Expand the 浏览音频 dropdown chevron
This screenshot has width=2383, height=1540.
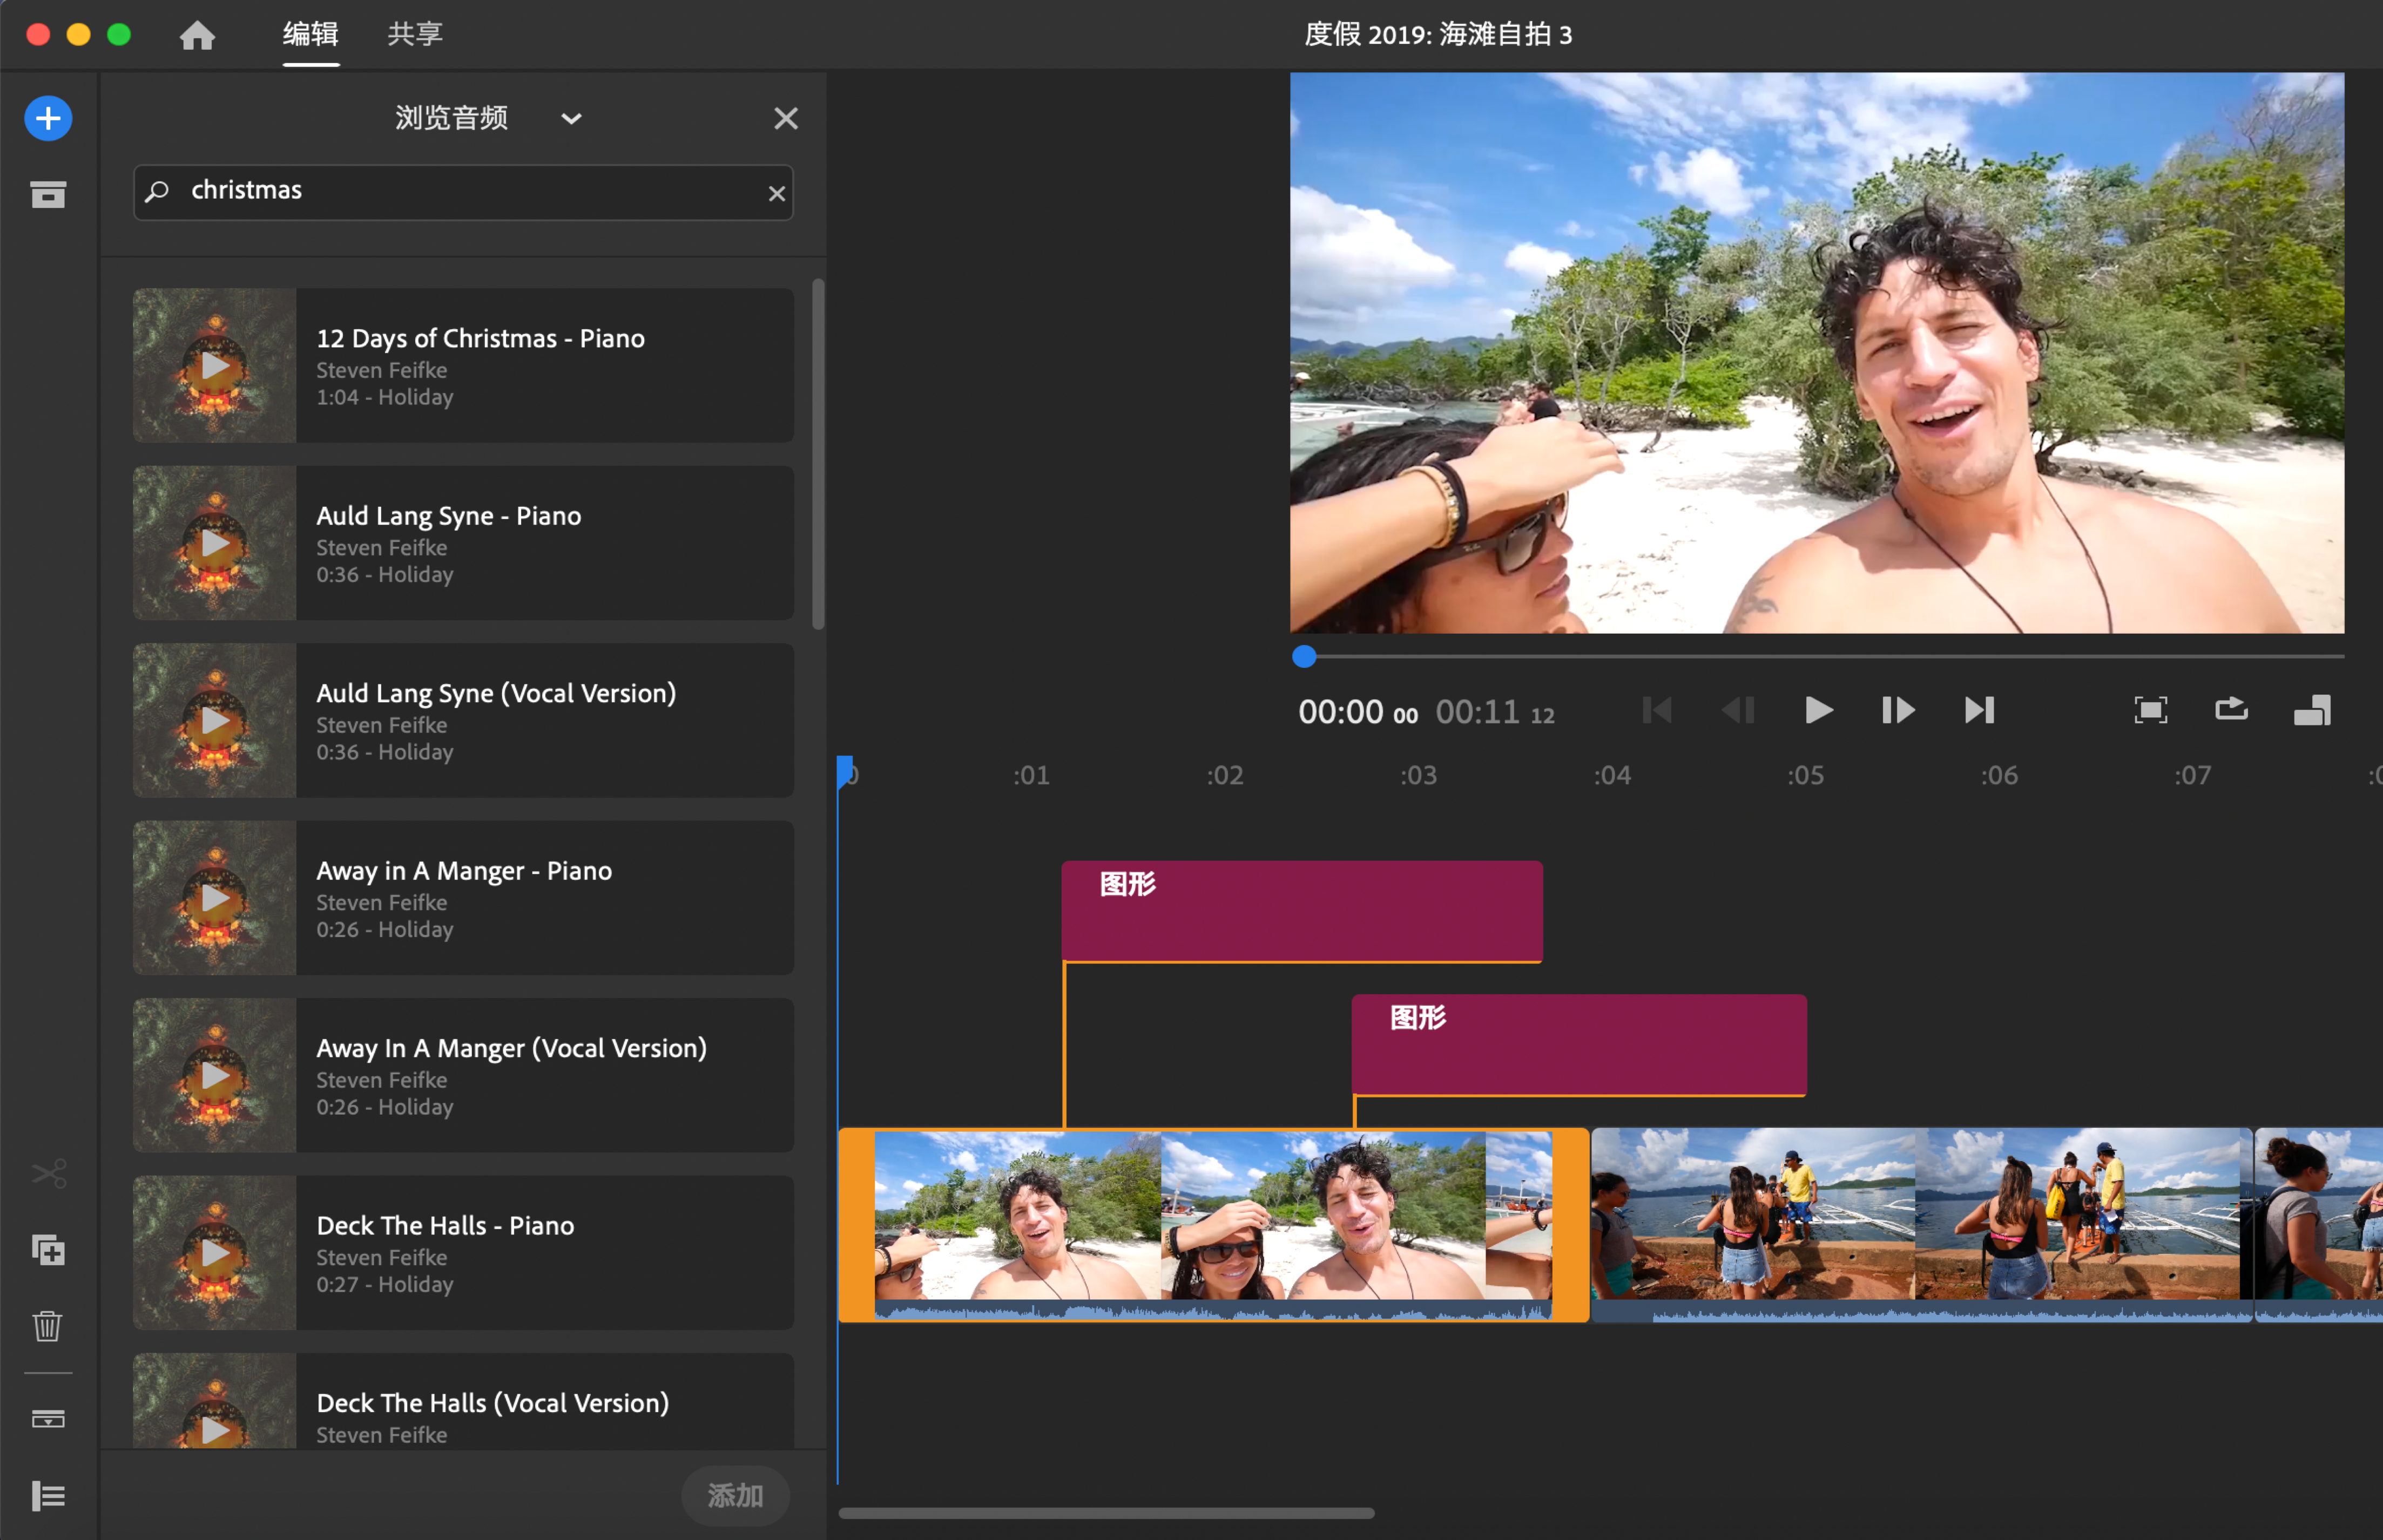[571, 119]
